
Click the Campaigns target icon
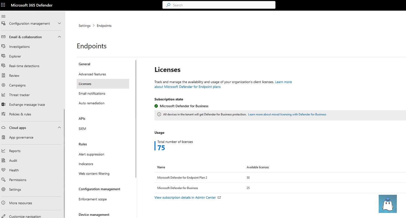coord(3,85)
